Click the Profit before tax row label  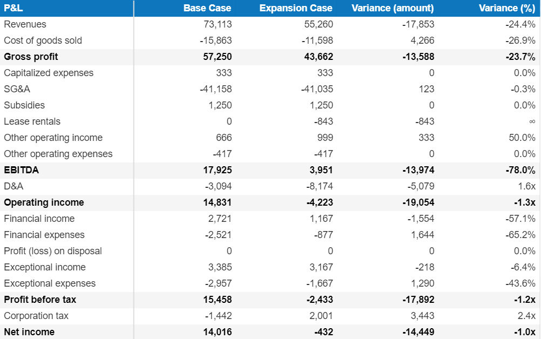[x=40, y=300]
